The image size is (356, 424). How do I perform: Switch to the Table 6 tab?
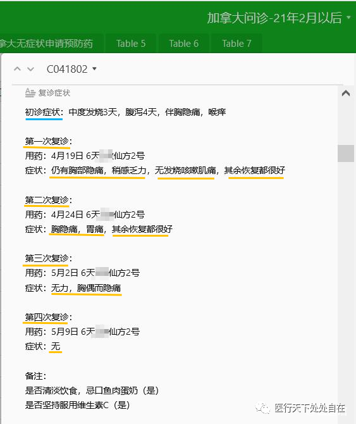(183, 43)
